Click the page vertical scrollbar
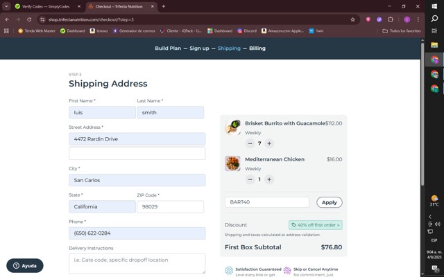The width and height of the screenshot is (444, 277). pyautogui.click(x=422, y=114)
